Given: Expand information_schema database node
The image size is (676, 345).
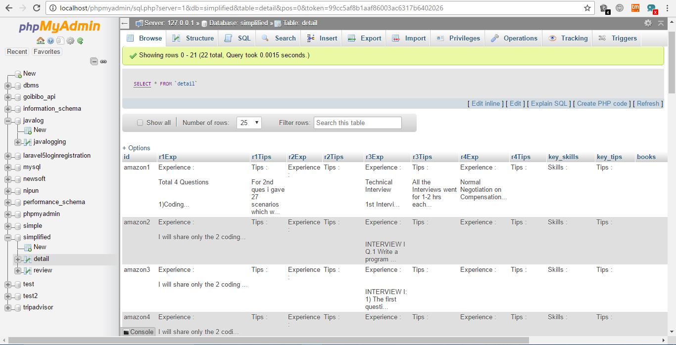Looking at the screenshot, I should [8, 109].
